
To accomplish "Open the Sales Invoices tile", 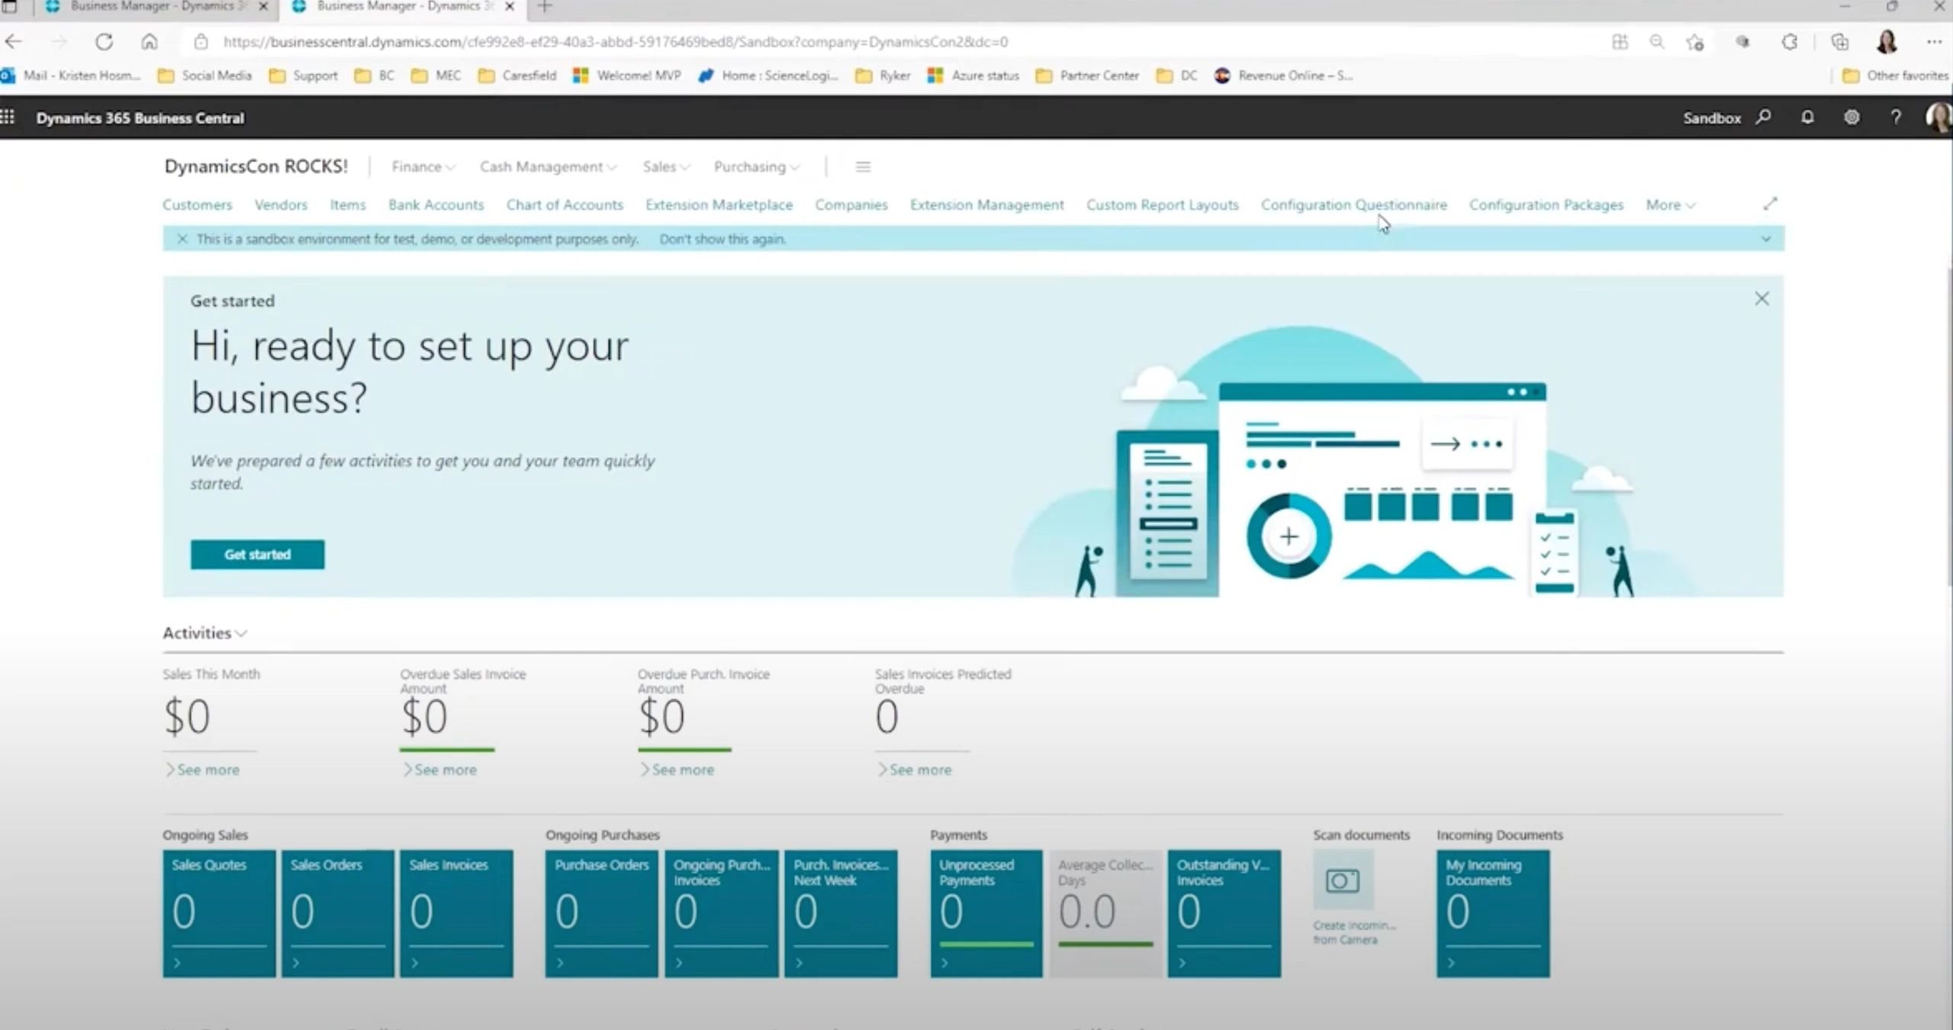I will click(x=456, y=913).
